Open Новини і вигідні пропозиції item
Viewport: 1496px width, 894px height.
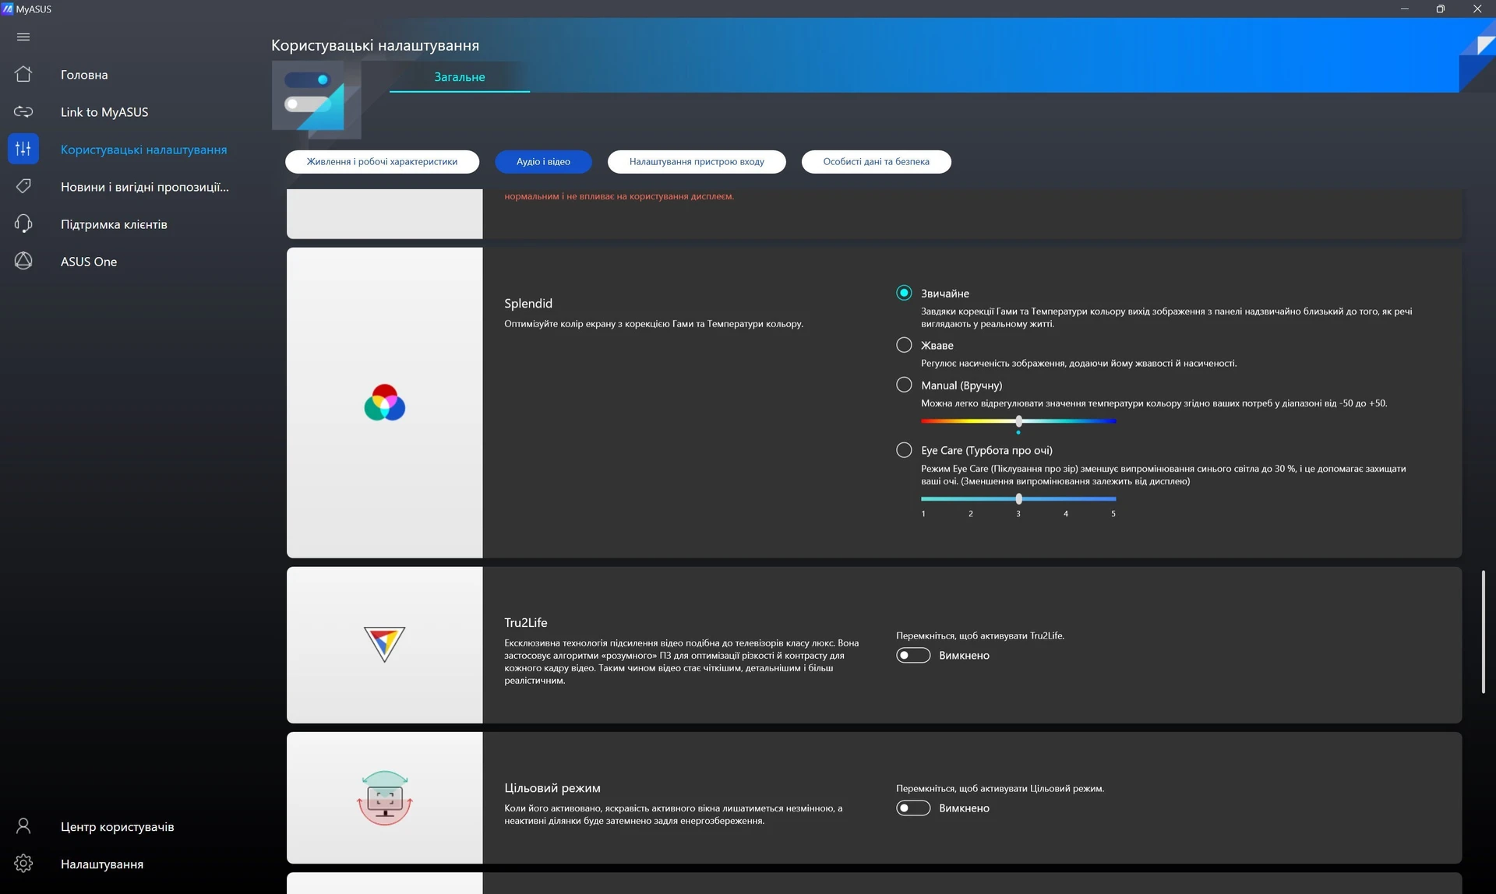click(x=145, y=187)
